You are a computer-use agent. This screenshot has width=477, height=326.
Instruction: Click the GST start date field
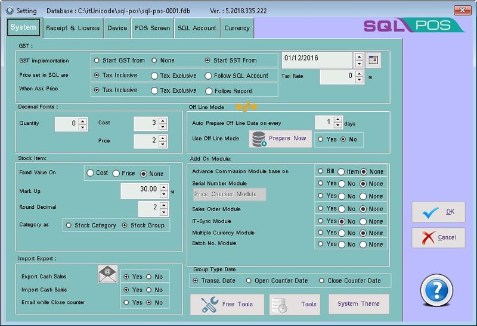click(317, 60)
